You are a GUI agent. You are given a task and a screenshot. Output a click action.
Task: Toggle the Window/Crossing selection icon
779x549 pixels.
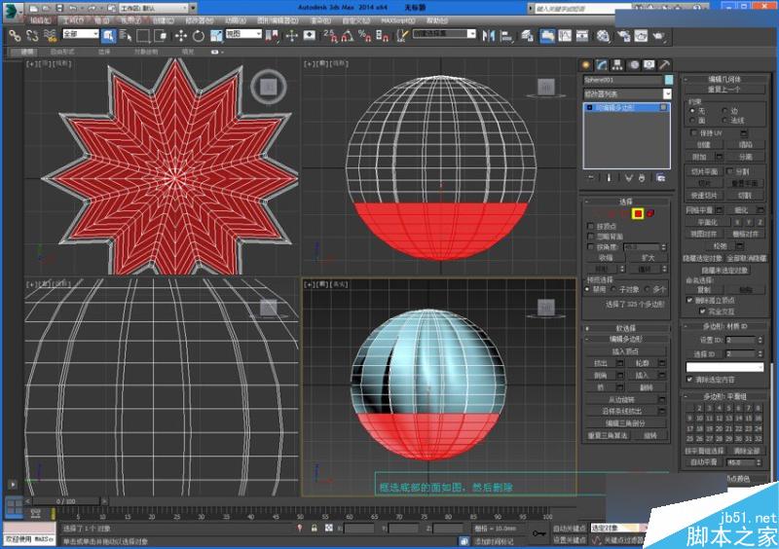(x=161, y=36)
